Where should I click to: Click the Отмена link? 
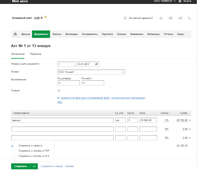click(x=69, y=166)
